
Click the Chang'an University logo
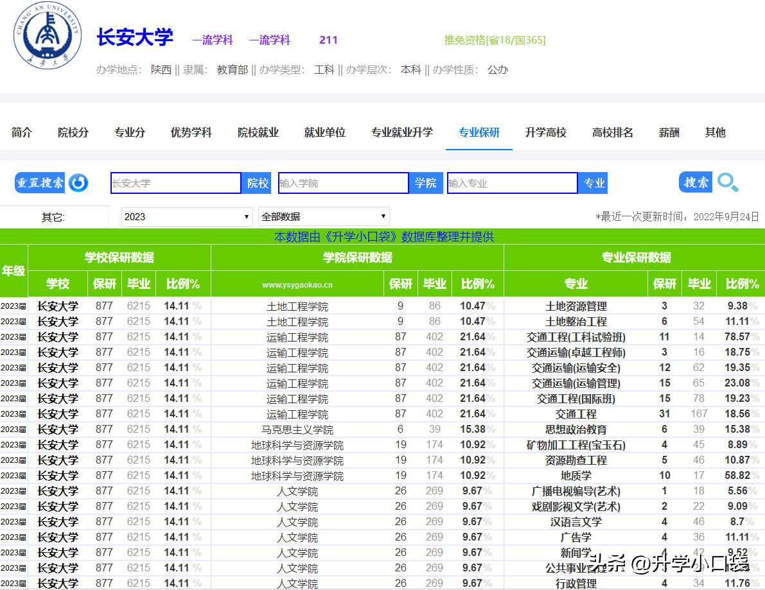tap(48, 35)
